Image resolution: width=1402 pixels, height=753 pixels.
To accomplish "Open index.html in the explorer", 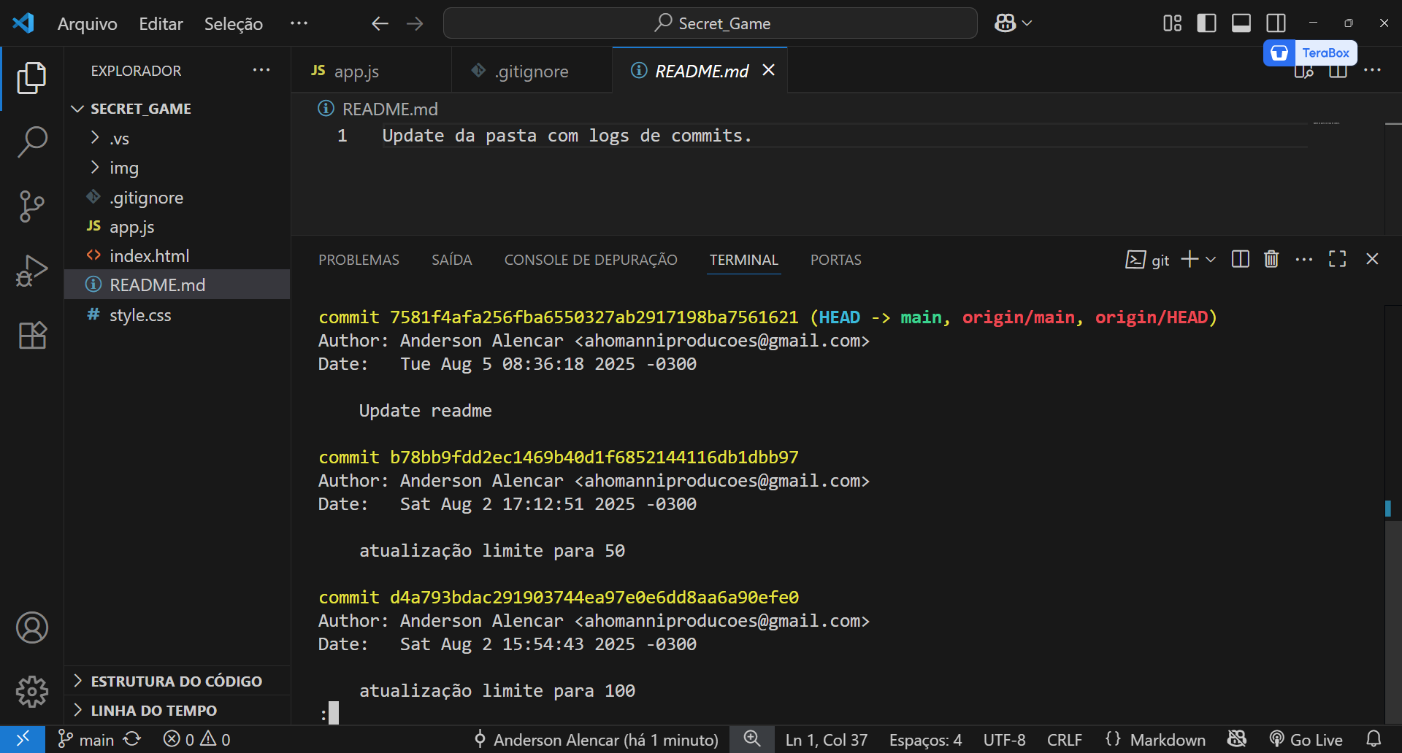I will click(x=177, y=255).
